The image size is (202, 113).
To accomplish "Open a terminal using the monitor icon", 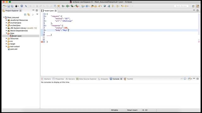I will click(x=22, y=6).
